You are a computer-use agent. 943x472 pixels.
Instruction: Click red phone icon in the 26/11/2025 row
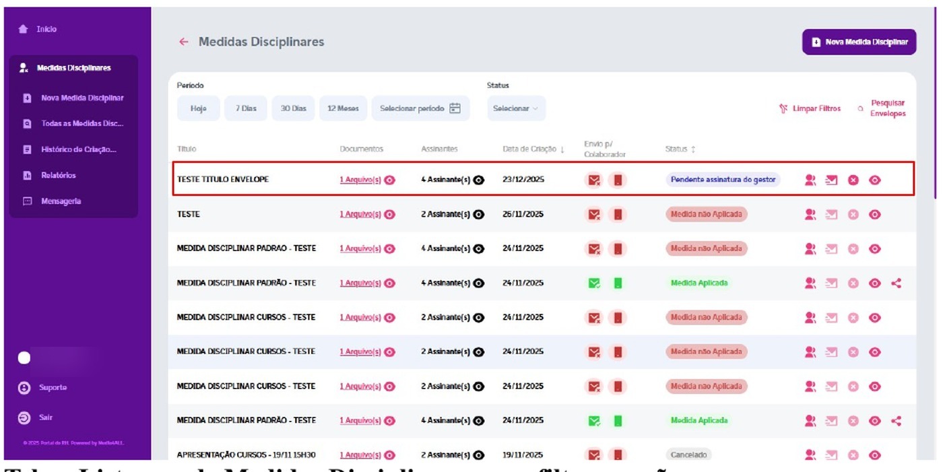coord(618,214)
